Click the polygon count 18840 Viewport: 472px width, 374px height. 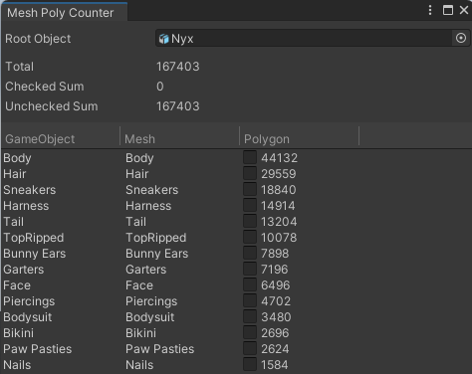click(x=279, y=190)
